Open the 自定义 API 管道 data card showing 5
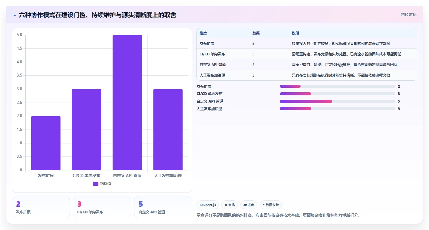This screenshot has width=429, height=230. click(x=163, y=207)
